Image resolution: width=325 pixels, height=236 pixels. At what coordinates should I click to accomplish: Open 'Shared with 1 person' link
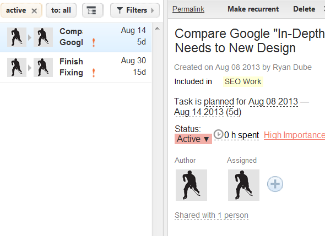[212, 215]
